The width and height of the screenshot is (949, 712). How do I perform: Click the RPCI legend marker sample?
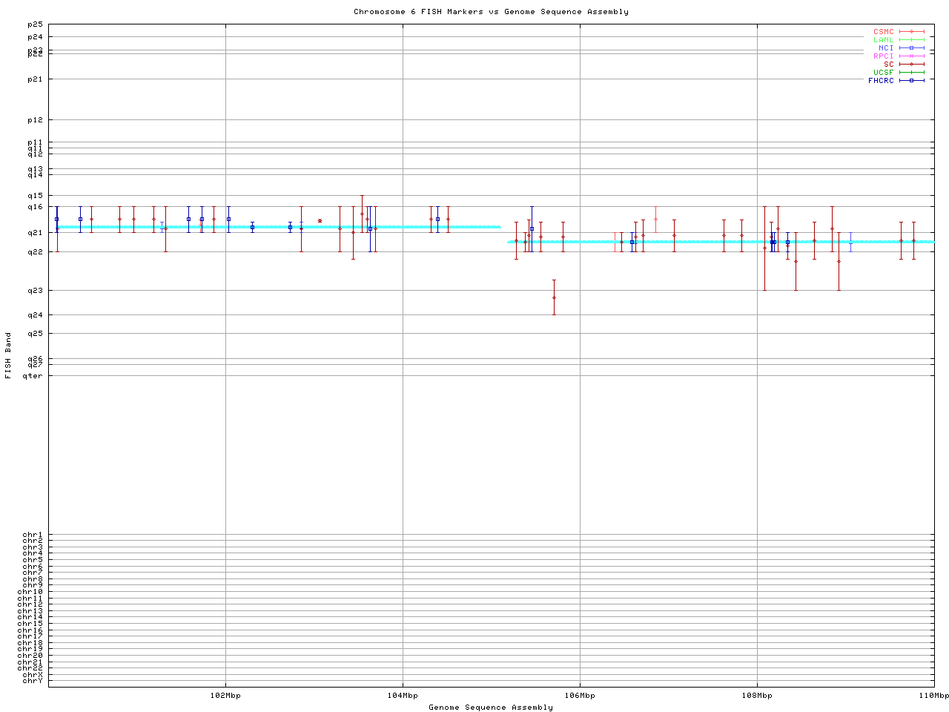(911, 56)
